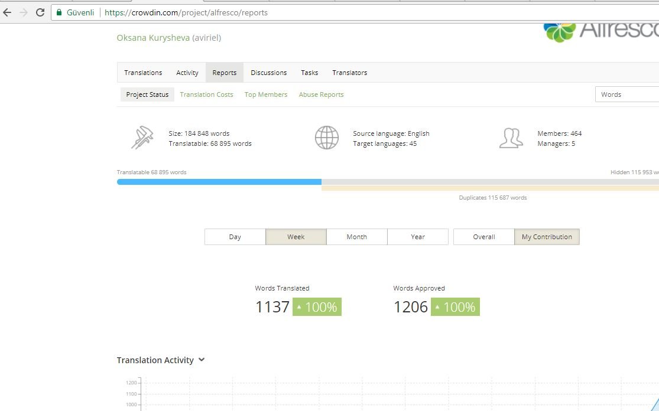Click the globe languages icon
This screenshot has width=659, height=411.
click(x=327, y=137)
